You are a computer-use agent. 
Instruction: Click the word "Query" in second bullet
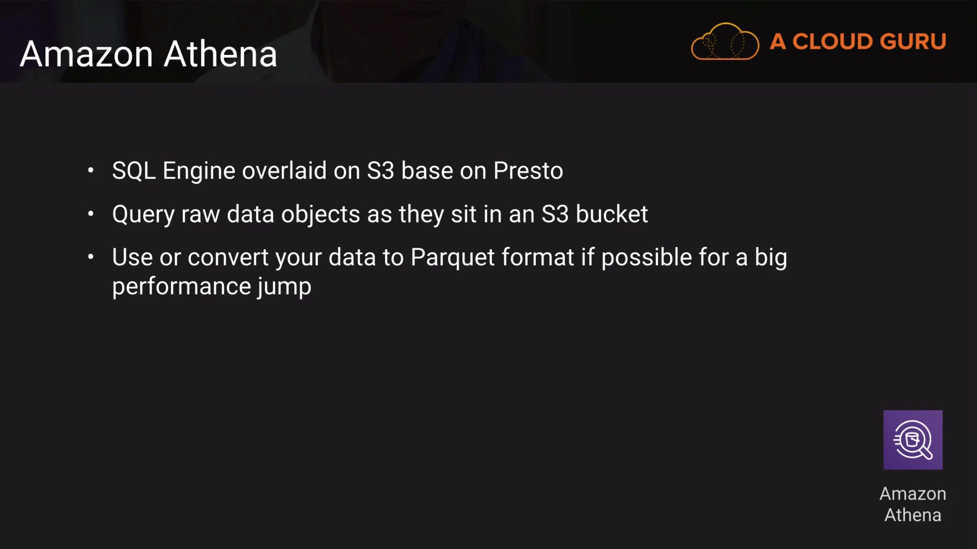(x=143, y=215)
